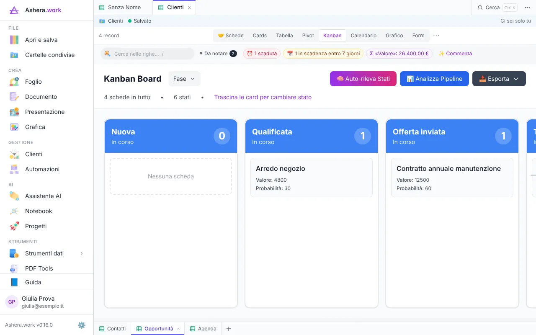Open the Opportunità sheet tab caret
Image resolution: width=536 pixels, height=335 pixels.
click(x=178, y=329)
